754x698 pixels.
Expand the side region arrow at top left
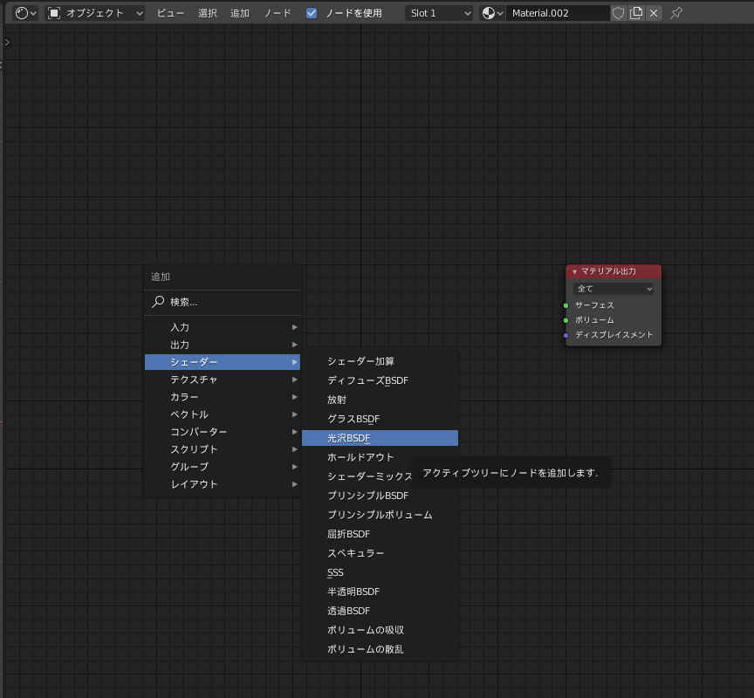[x=7, y=42]
